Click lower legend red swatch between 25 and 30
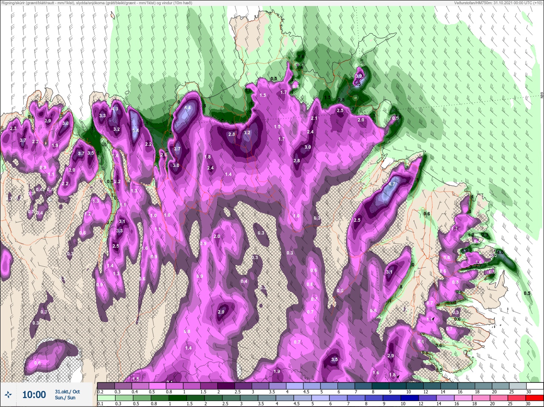The height and width of the screenshot is (407, 544). [535, 398]
